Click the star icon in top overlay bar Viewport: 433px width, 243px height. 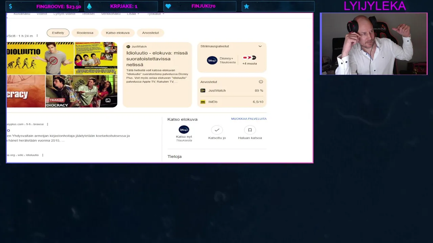247,6
